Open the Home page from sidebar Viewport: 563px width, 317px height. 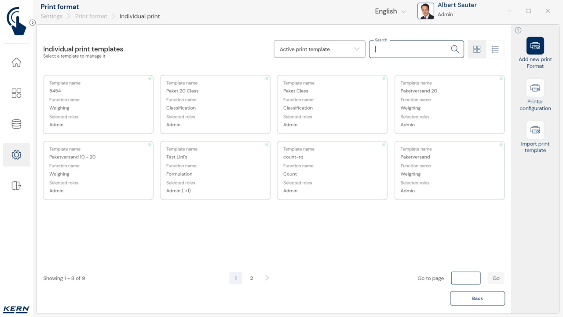(x=16, y=63)
